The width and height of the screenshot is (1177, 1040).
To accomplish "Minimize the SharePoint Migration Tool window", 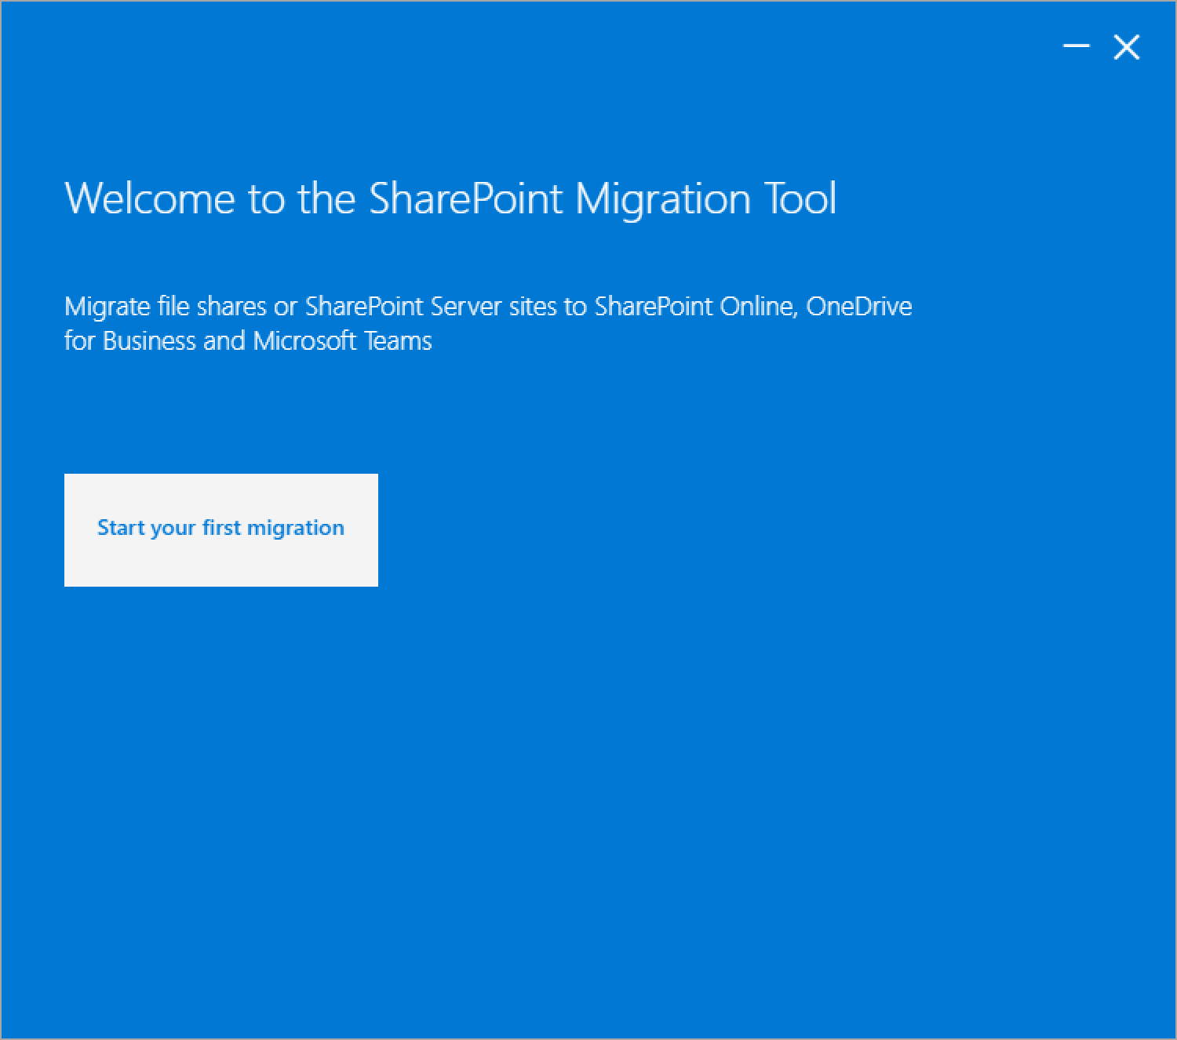I will click(1076, 47).
